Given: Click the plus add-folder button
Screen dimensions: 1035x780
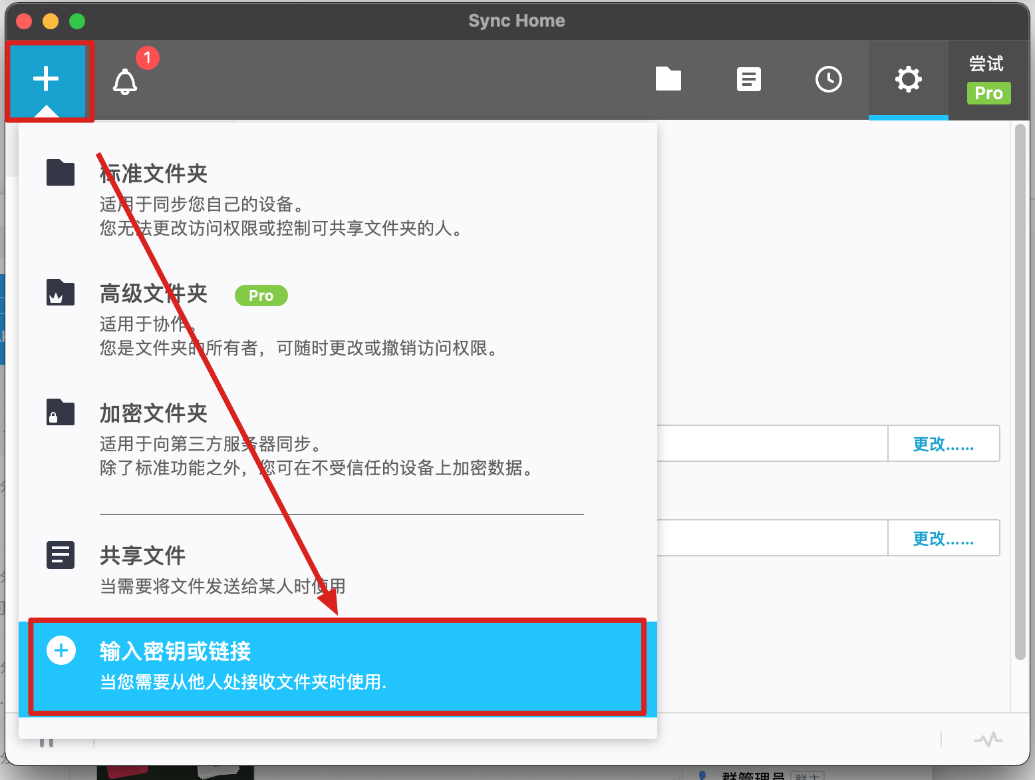Looking at the screenshot, I should (46, 79).
